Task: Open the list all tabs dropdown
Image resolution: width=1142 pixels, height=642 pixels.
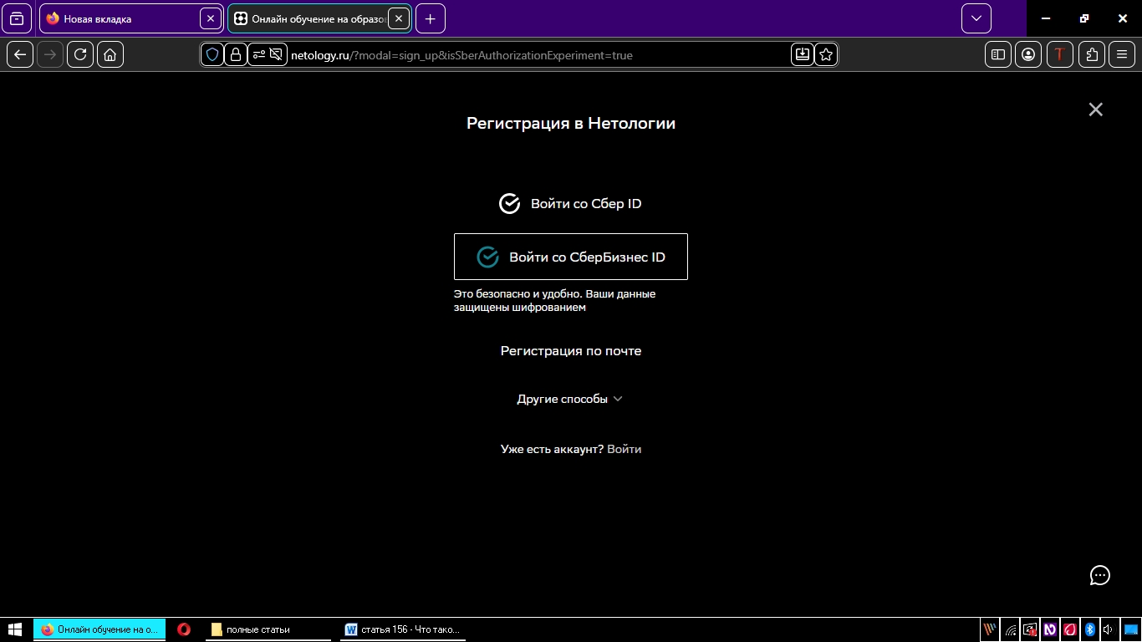Action: point(976,18)
